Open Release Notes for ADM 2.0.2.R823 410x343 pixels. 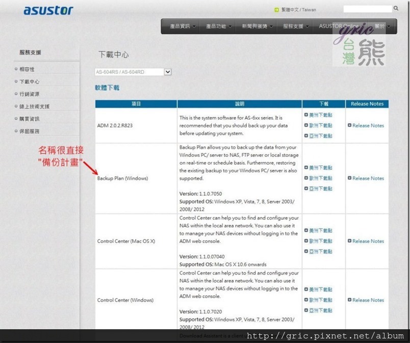coord(368,126)
